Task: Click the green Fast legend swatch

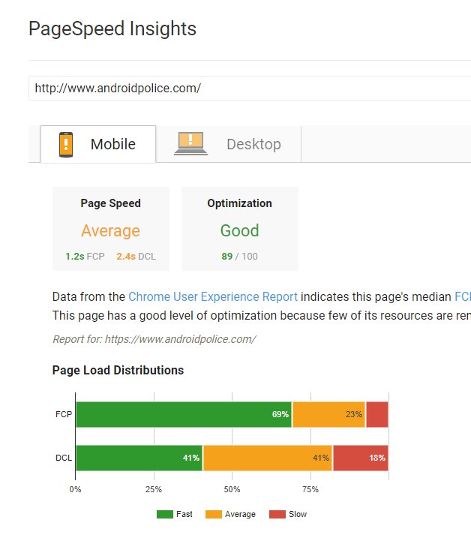Action: point(164,514)
